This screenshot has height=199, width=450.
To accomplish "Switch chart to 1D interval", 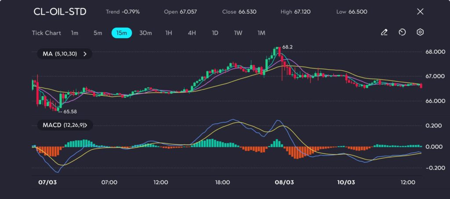I will tap(215, 33).
